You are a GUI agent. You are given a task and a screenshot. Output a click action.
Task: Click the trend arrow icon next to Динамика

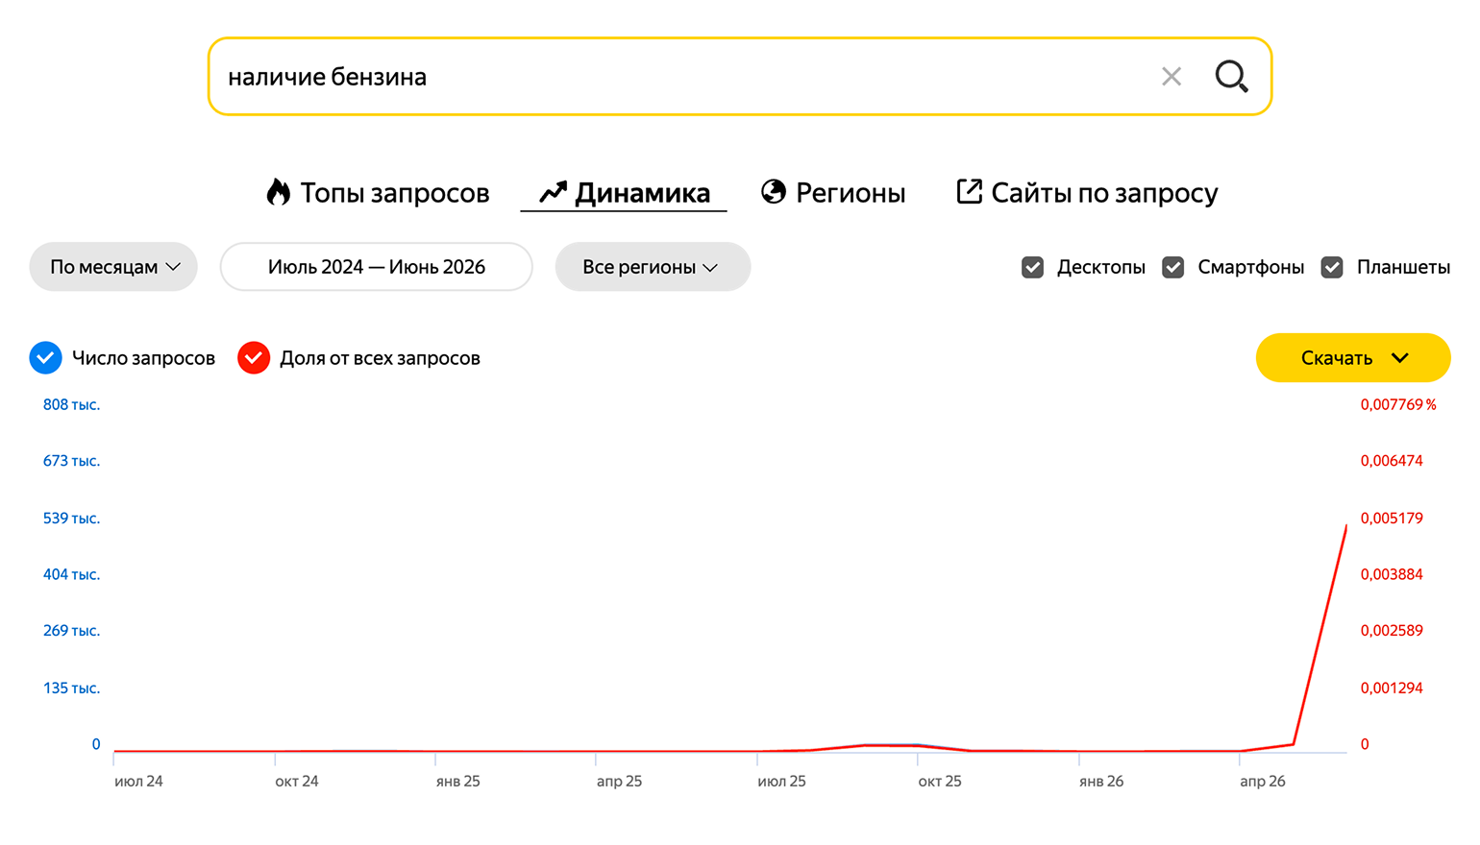(553, 193)
